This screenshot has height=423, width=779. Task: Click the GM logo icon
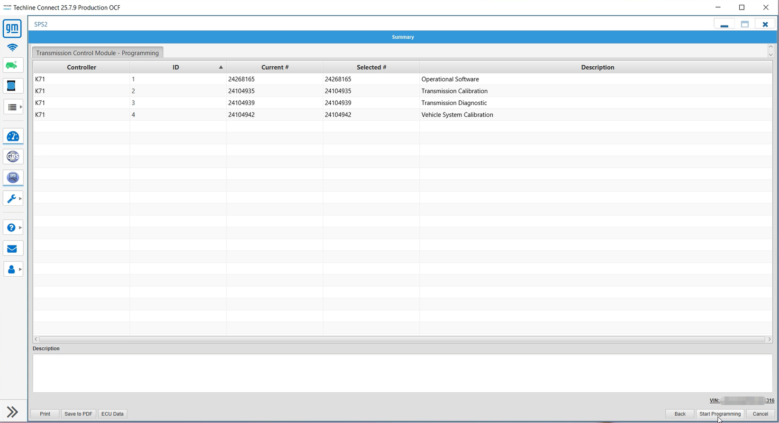12,28
